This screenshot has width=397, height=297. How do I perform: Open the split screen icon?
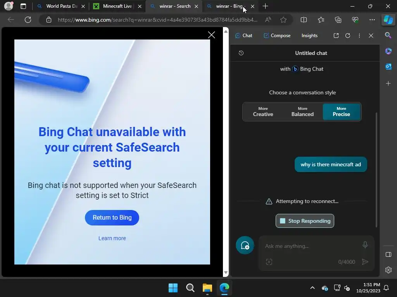(x=304, y=20)
